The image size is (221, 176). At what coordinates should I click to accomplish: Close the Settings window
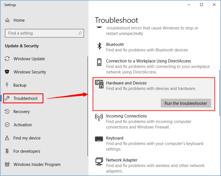click(x=214, y=5)
